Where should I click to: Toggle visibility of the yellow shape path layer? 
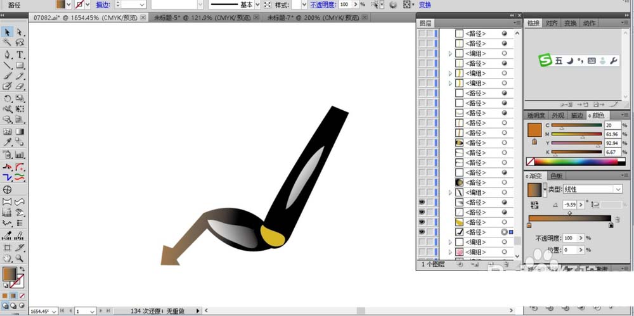coord(422,222)
